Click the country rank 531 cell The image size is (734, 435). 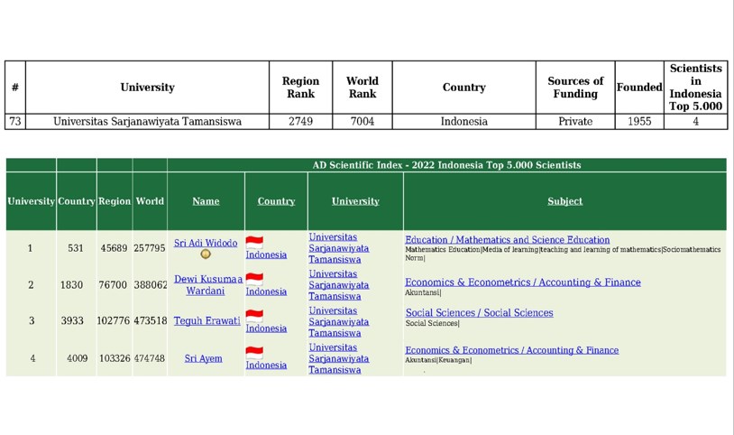[76, 248]
